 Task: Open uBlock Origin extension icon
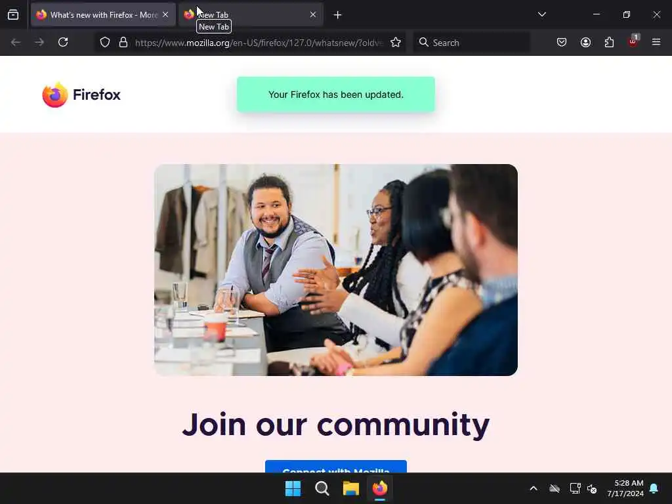point(633,41)
